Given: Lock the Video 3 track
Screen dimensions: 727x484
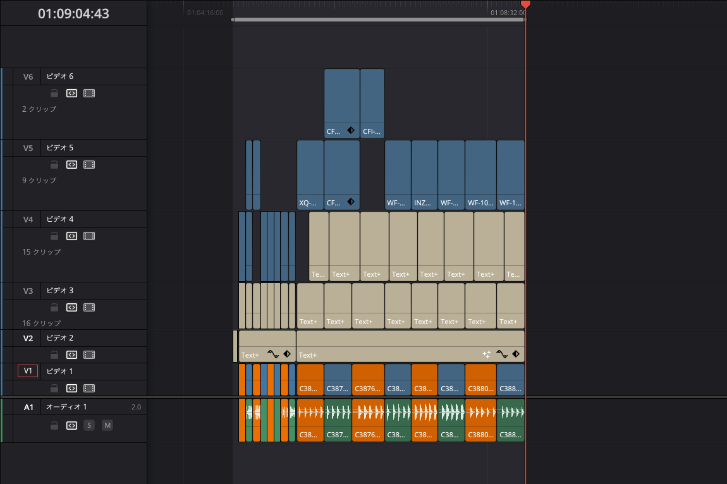Looking at the screenshot, I should point(54,307).
